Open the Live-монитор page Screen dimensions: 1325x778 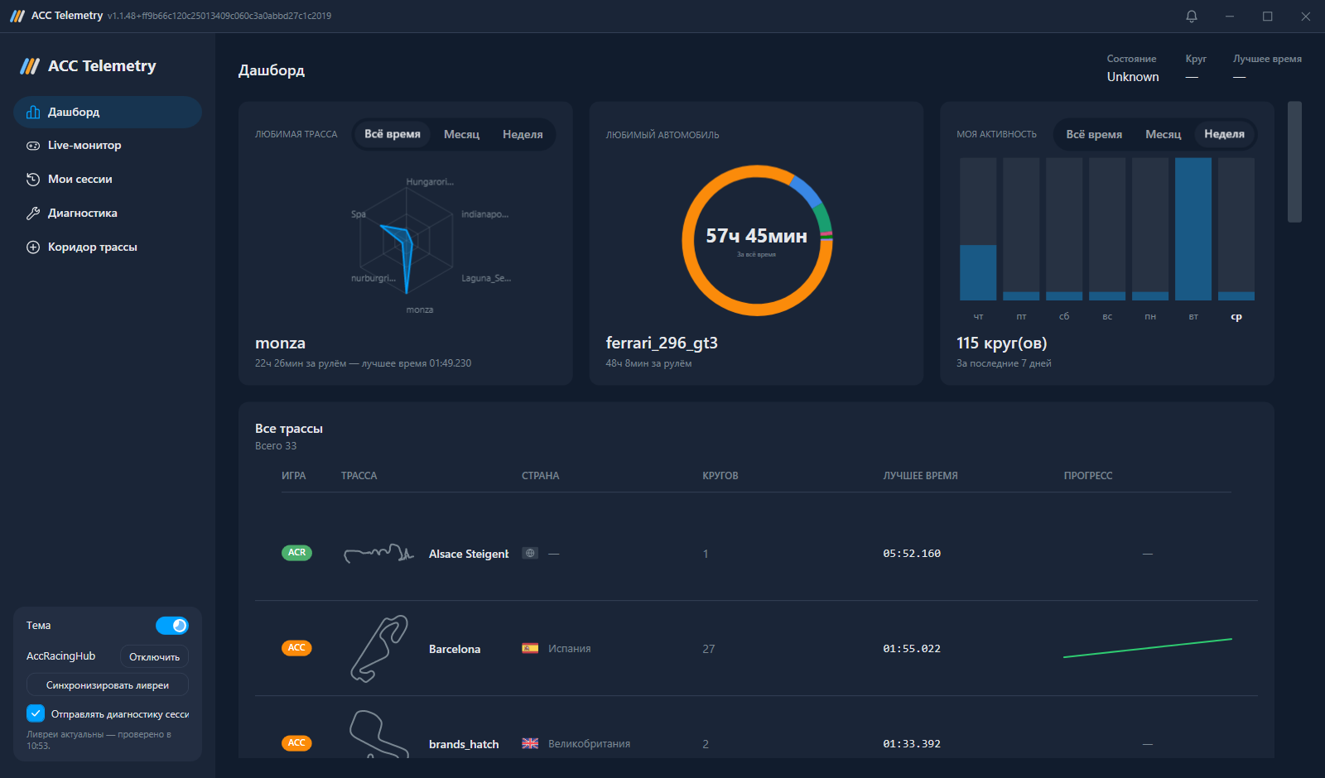(108, 146)
